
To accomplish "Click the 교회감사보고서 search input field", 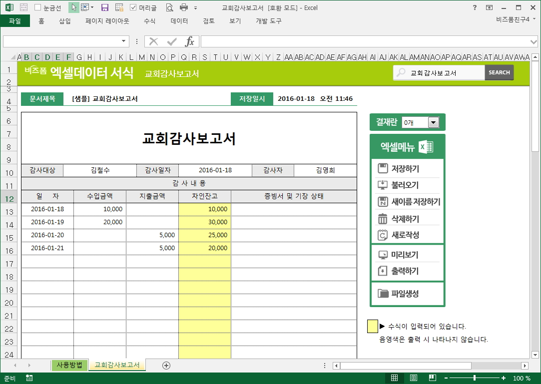I will click(445, 72).
